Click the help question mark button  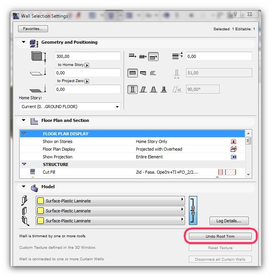tap(235, 14)
